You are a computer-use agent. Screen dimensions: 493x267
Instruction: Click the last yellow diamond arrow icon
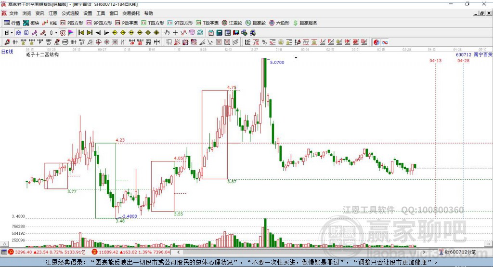pos(156,33)
